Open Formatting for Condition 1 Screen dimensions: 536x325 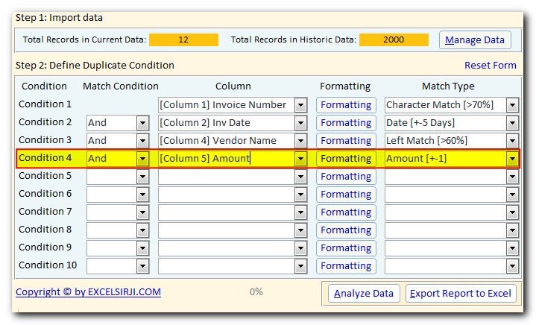pos(346,105)
